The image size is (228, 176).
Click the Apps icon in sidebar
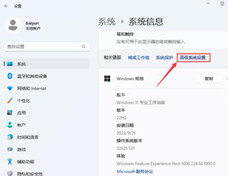[10, 113]
